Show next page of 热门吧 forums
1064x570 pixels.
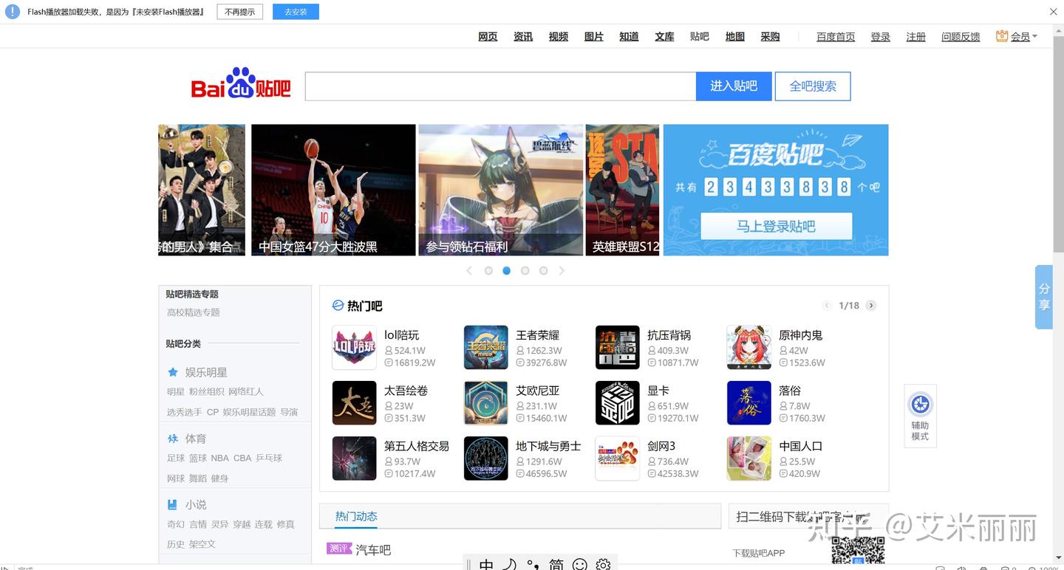coord(871,305)
